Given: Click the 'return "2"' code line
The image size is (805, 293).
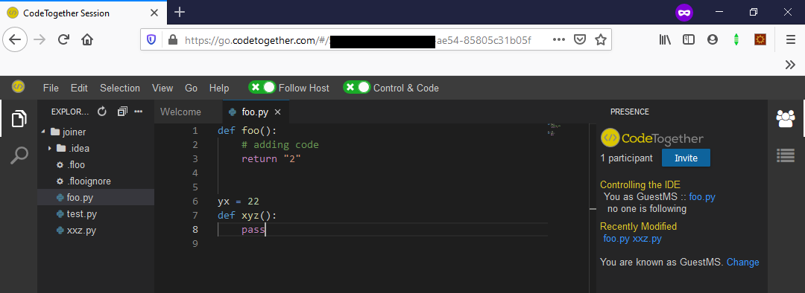Looking at the screenshot, I should pos(271,159).
